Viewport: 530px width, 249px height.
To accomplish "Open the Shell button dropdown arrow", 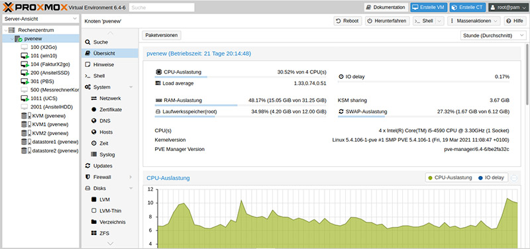I will [x=439, y=21].
